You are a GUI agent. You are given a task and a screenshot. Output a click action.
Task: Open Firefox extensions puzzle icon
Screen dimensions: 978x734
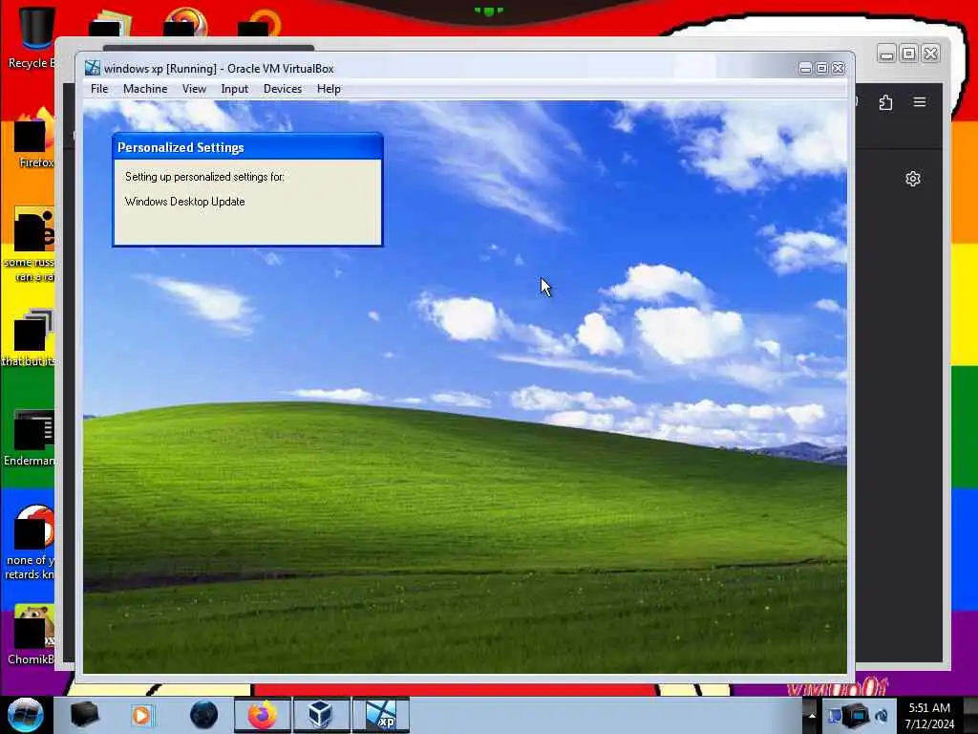pyautogui.click(x=885, y=102)
